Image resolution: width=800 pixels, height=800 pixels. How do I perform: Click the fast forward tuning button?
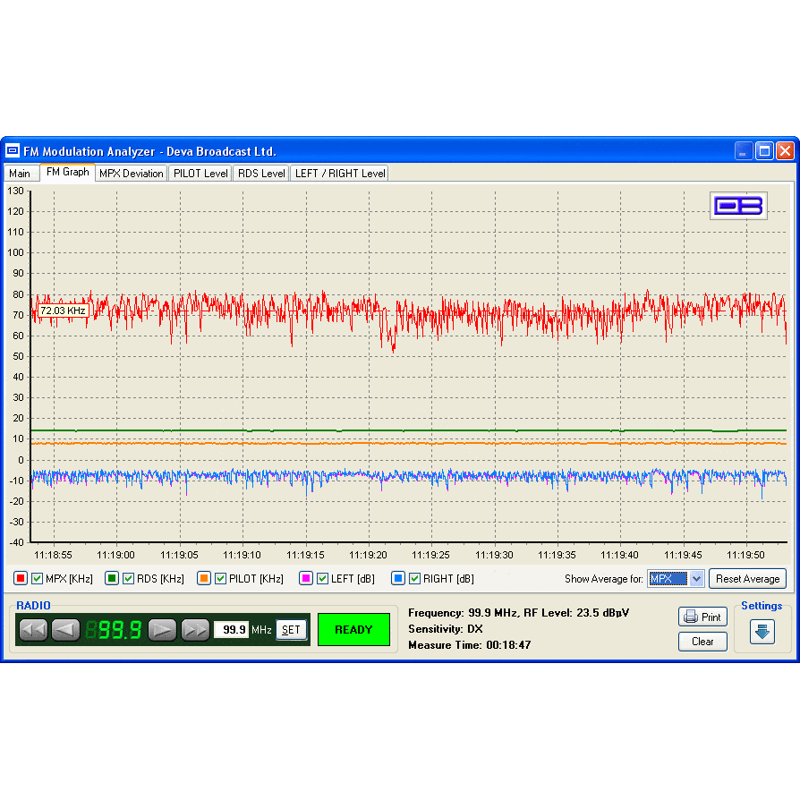point(195,630)
